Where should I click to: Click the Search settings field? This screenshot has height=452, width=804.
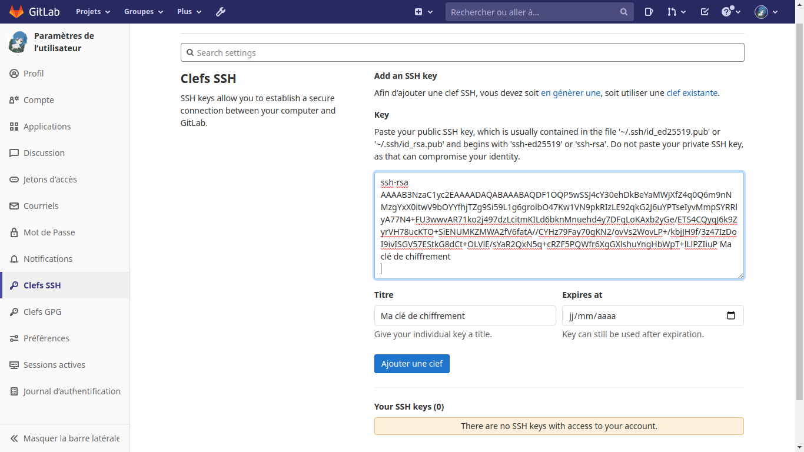click(462, 53)
